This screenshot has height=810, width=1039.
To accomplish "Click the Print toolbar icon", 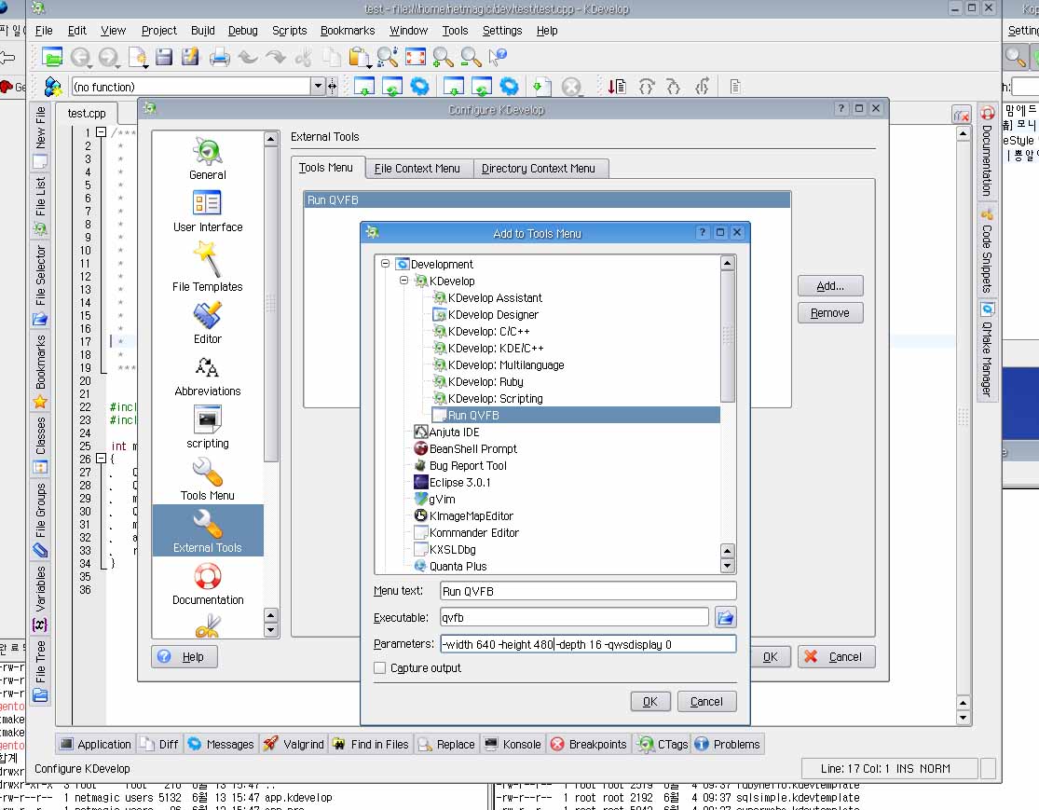I will coord(219,57).
